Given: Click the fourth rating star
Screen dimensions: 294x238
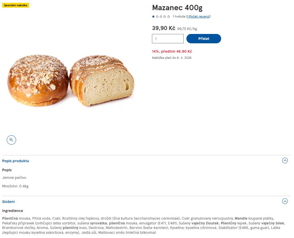Looking at the screenshot, I should (165, 16).
